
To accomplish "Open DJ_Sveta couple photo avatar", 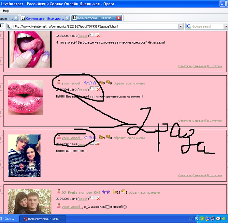I will click(x=30, y=201).
